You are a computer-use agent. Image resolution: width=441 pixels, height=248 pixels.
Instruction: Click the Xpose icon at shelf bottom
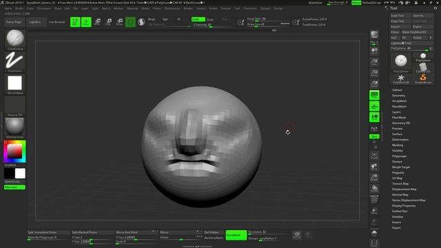pos(374,243)
